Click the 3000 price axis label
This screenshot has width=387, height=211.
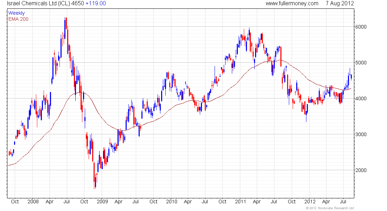click(x=361, y=134)
